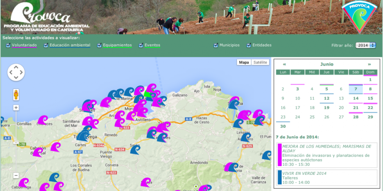The height and width of the screenshot is (191, 383).
Task: Open blue marker above Valle de Carranza
Action: 267,155
